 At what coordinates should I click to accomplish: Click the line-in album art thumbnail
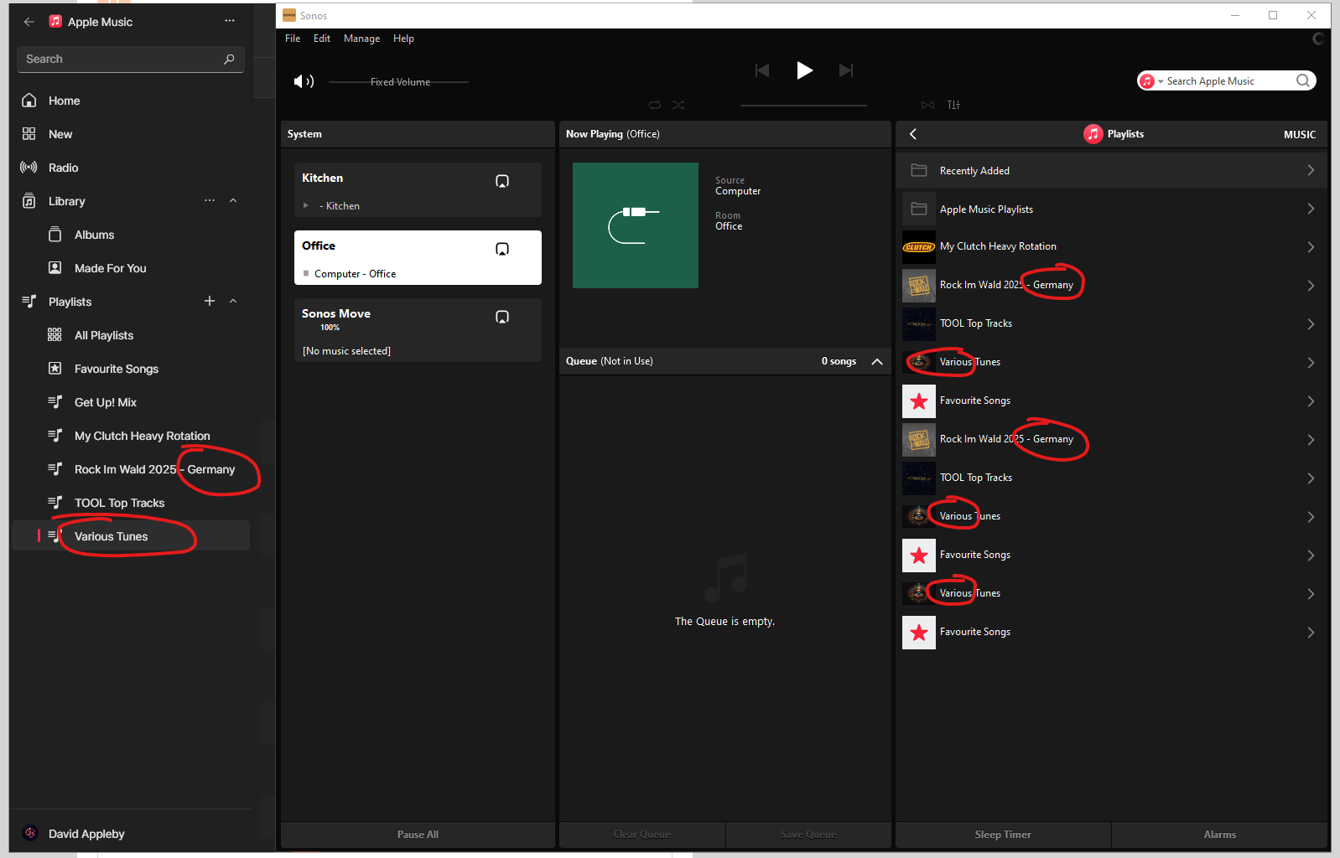[x=636, y=225]
